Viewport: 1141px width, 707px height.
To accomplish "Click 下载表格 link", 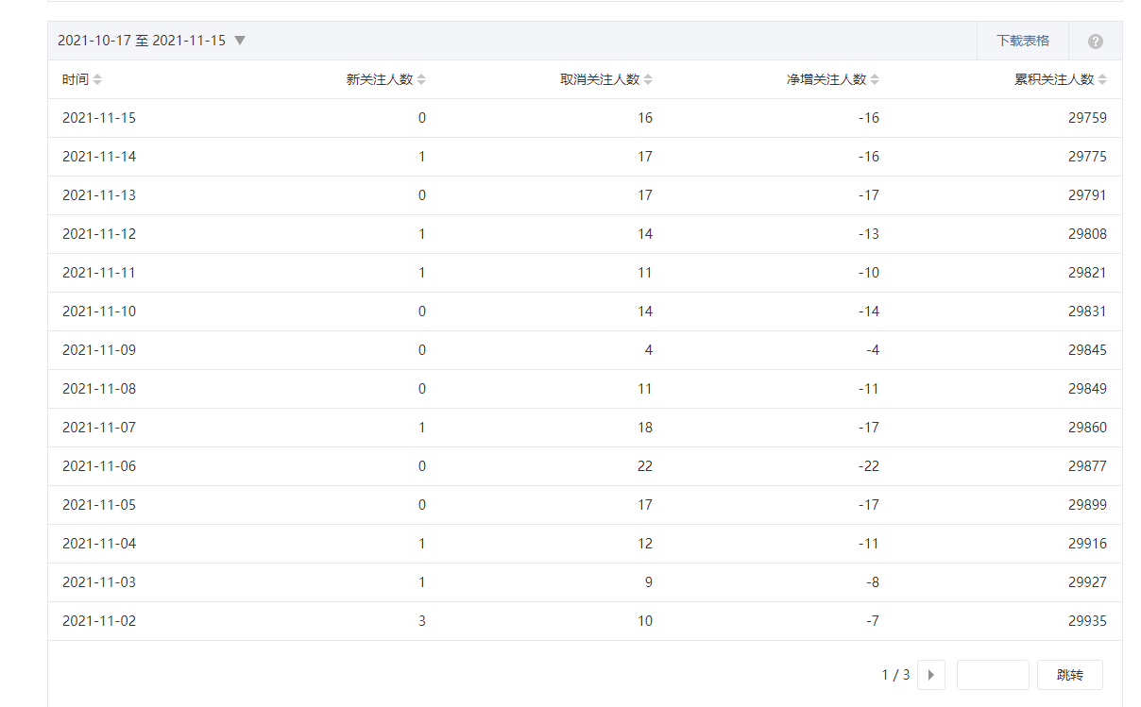I will point(1023,41).
